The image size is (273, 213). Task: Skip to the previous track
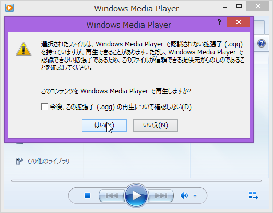(x=112, y=196)
